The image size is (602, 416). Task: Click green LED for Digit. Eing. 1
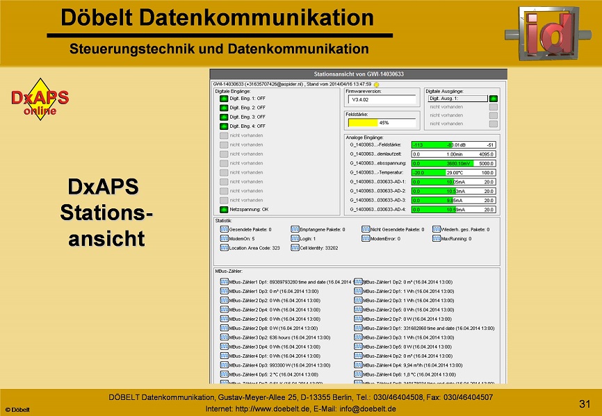224,99
